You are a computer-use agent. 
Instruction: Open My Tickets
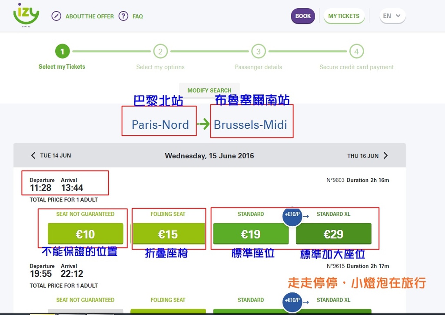[344, 16]
